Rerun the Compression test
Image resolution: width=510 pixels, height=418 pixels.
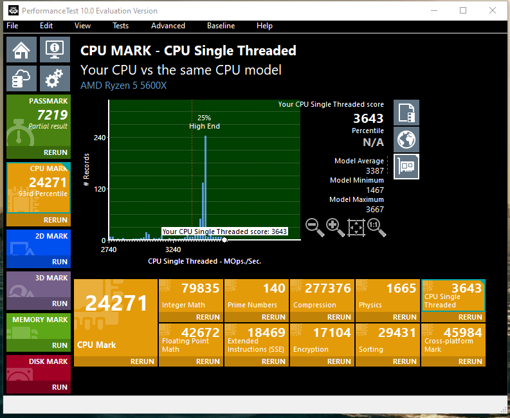[x=322, y=317]
